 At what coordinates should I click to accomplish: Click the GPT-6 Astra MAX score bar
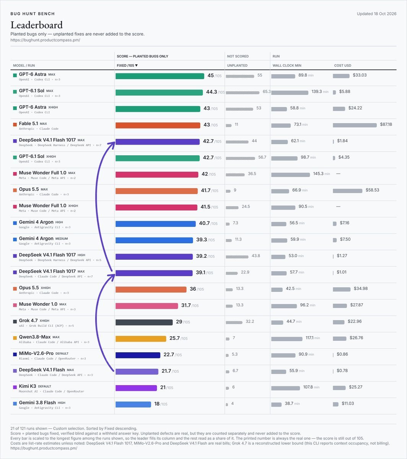[160, 76]
